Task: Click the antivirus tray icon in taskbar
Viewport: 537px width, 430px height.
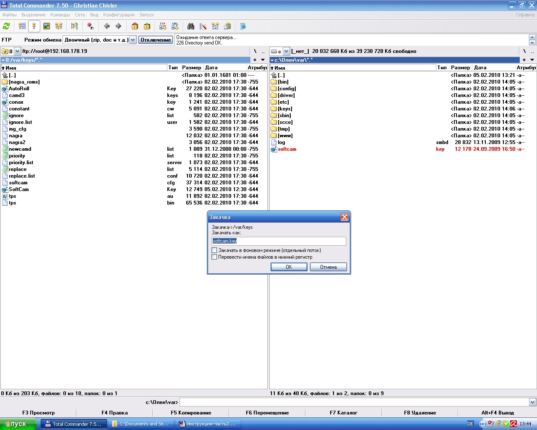Action: (x=513, y=424)
